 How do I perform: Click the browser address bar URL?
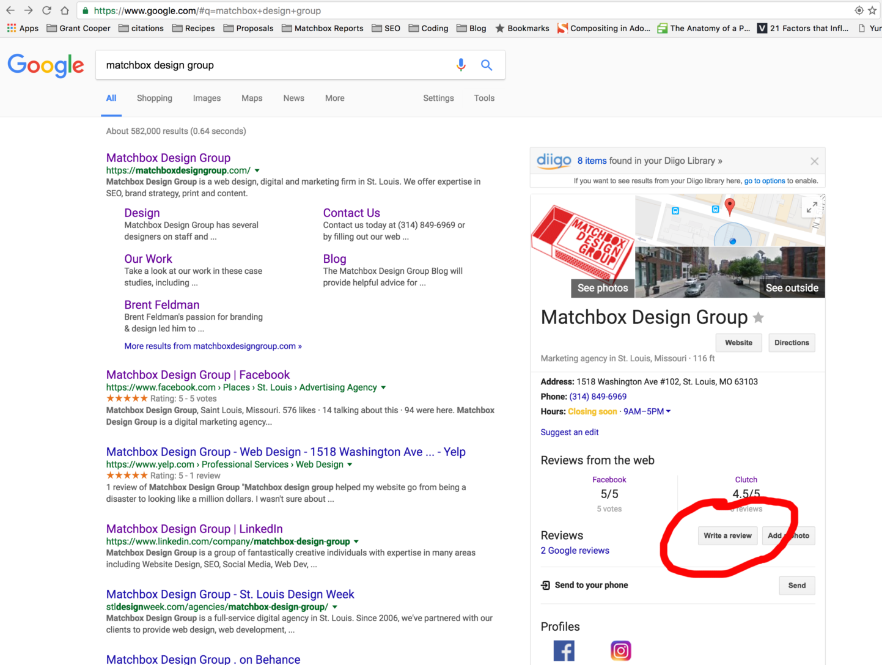coord(207,10)
